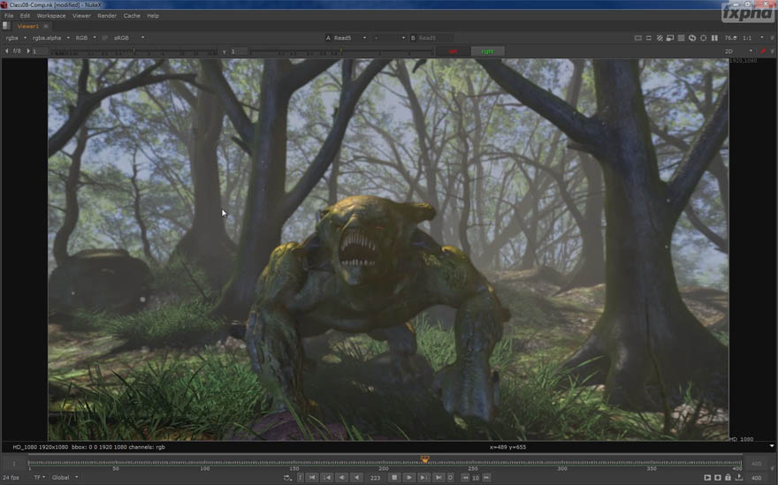778x485 pixels.
Task: Open the Global frame range dropdown
Action: coord(65,478)
